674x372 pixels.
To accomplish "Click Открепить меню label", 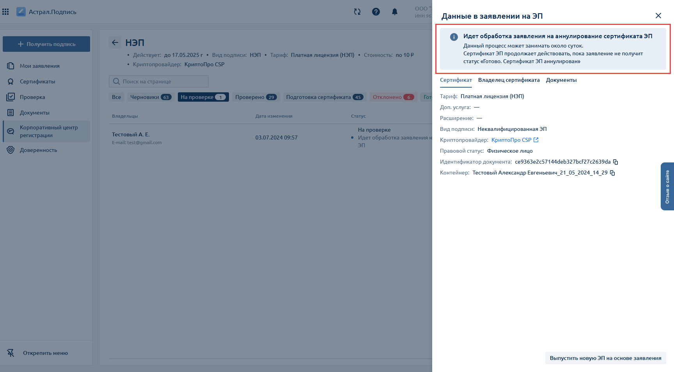I will pyautogui.click(x=45, y=353).
